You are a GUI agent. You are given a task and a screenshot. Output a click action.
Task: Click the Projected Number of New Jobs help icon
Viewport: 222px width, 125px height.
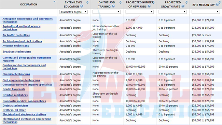(x=149, y=6)
